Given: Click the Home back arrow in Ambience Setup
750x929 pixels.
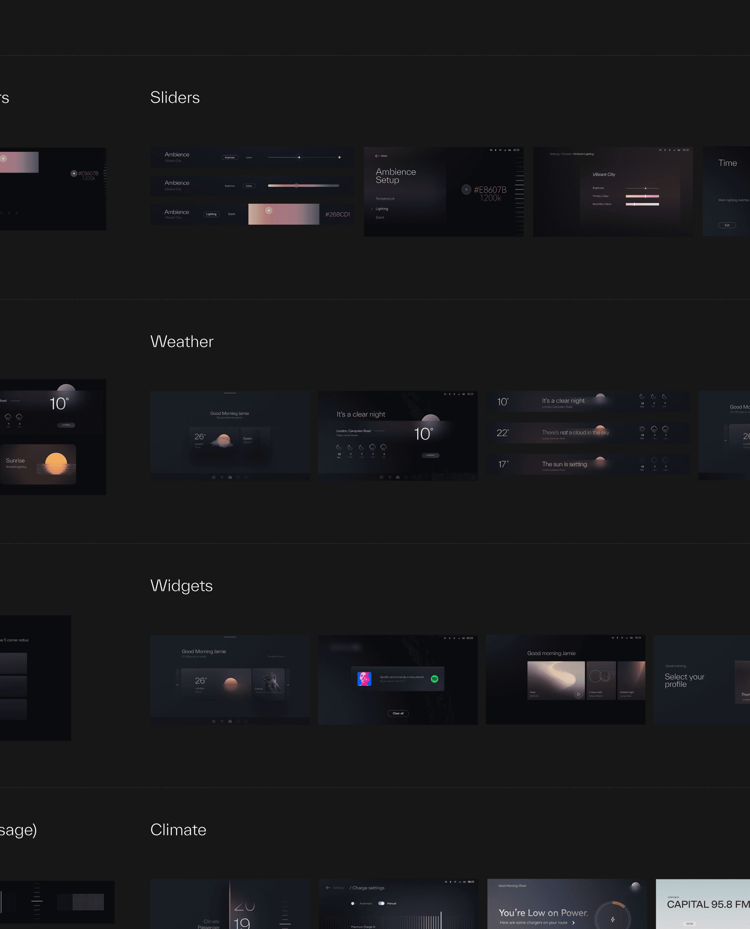Looking at the screenshot, I should [377, 156].
